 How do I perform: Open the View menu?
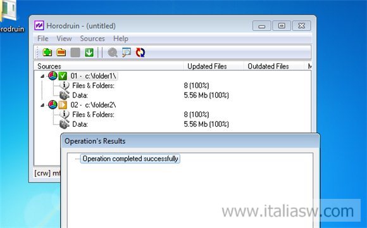tap(64, 39)
